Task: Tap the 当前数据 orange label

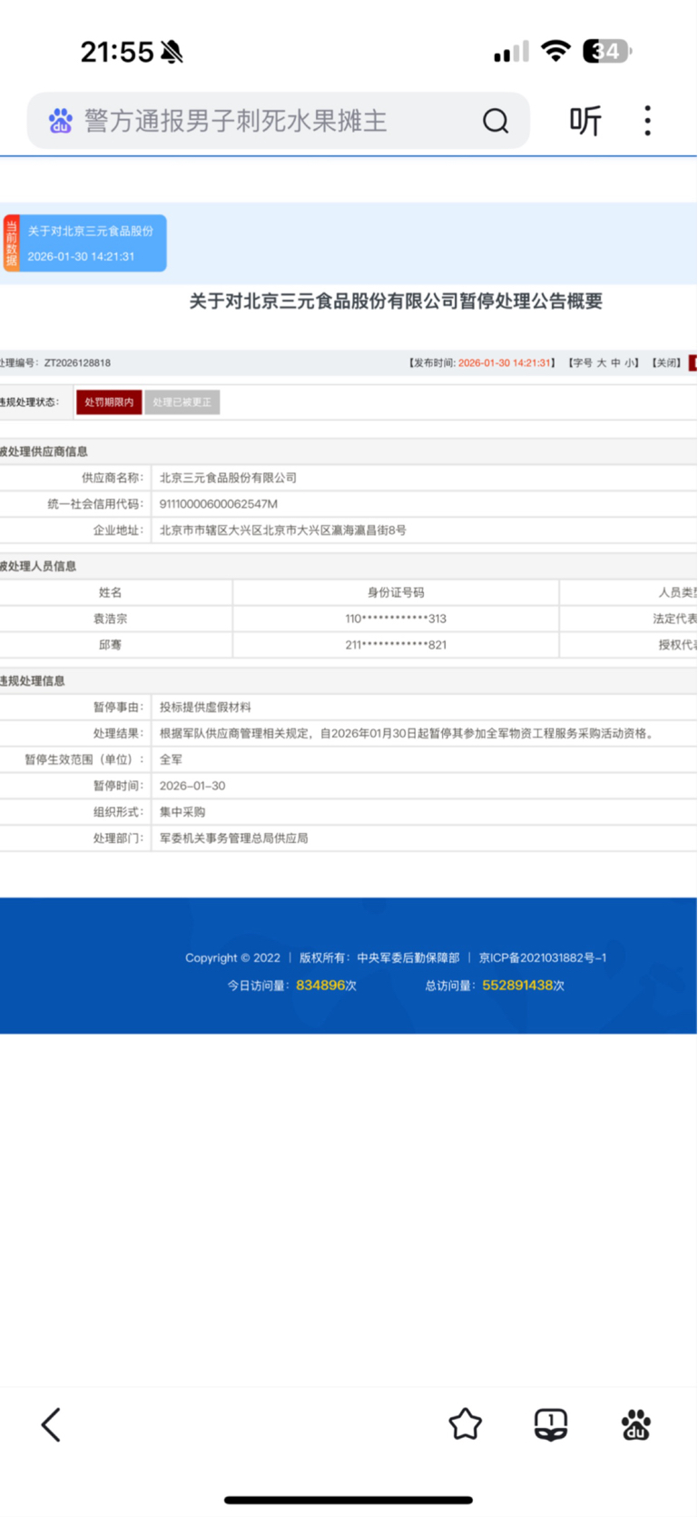Action: (x=11, y=243)
